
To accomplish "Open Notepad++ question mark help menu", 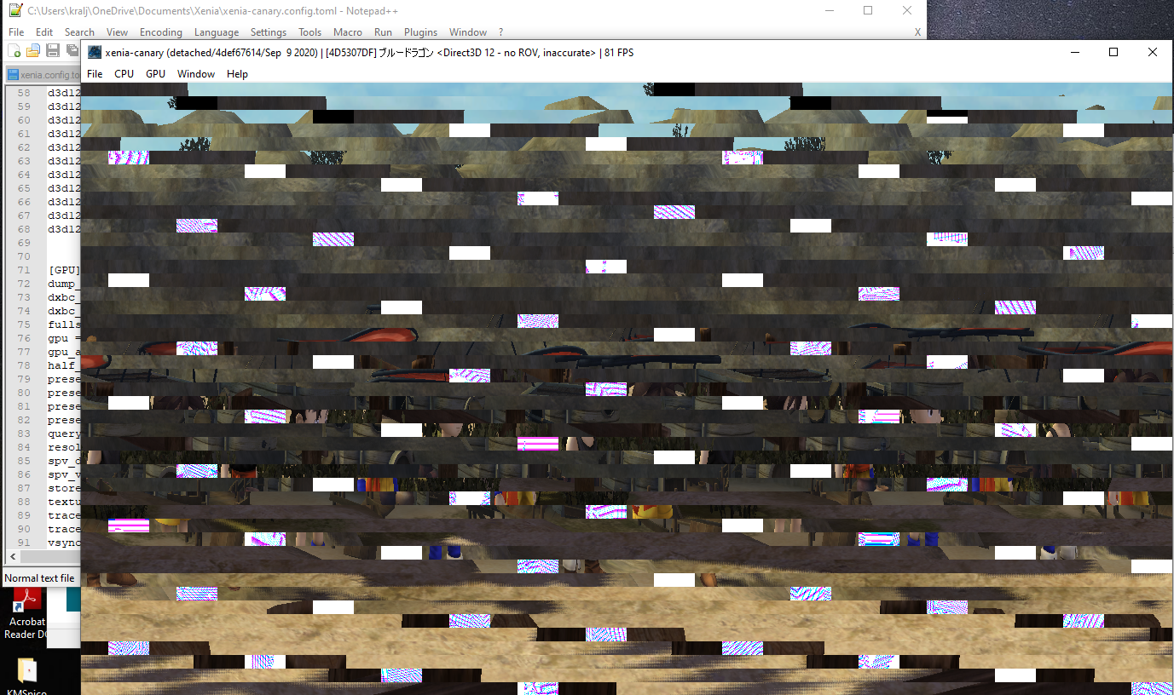I will tap(500, 32).
